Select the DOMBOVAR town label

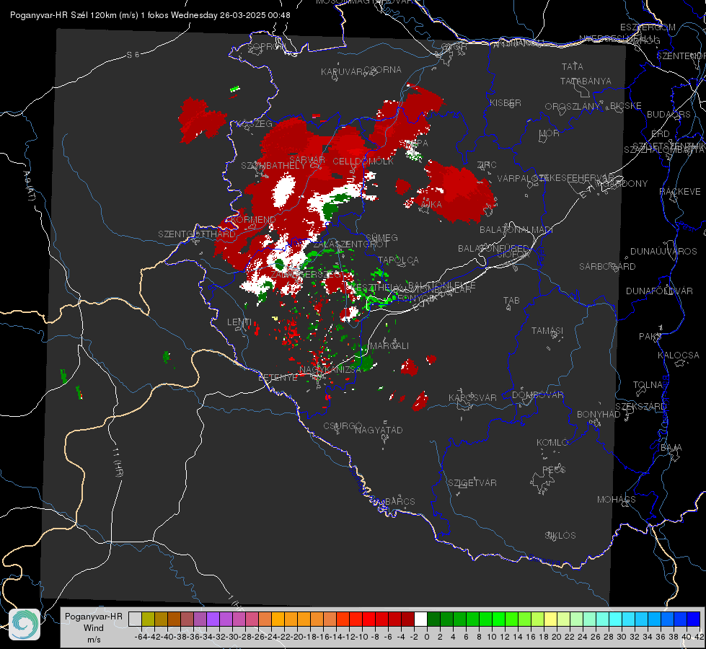[537, 395]
